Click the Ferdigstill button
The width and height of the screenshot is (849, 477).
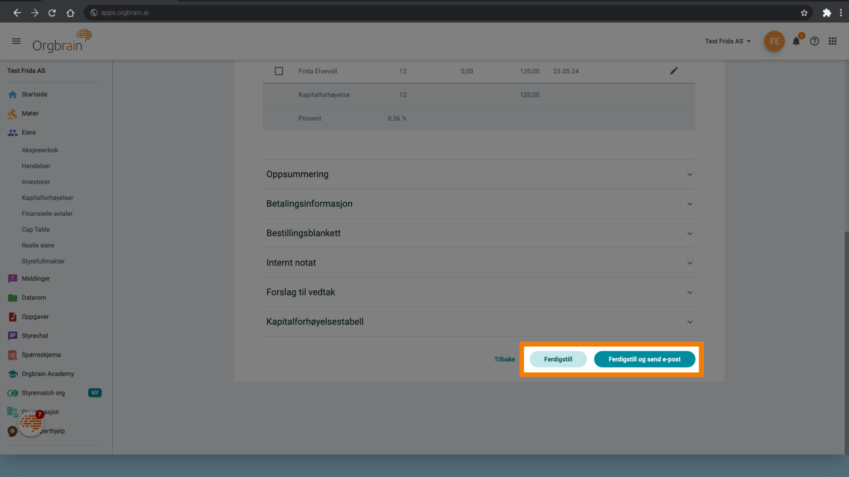(x=558, y=360)
